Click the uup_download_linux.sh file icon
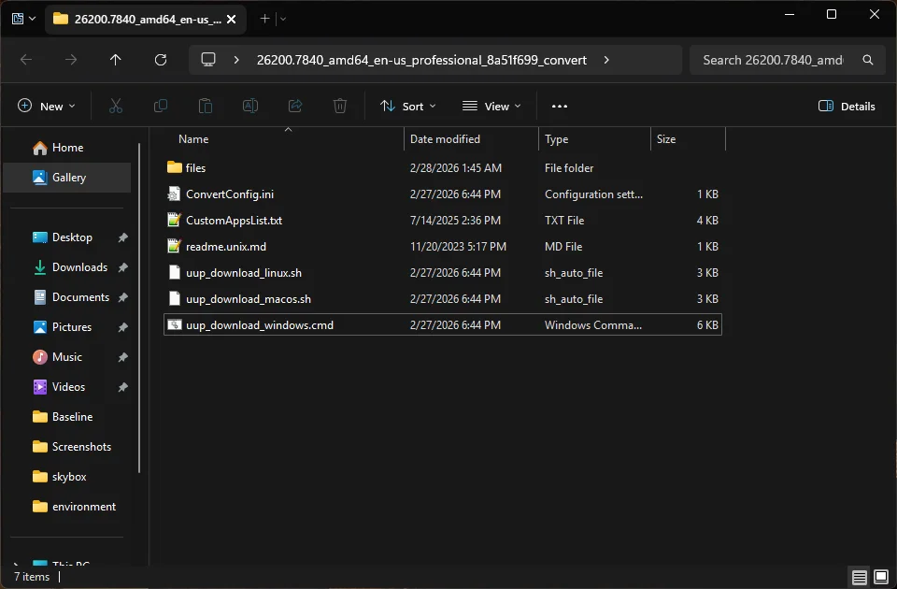Screen dimensions: 897x589 point(174,272)
